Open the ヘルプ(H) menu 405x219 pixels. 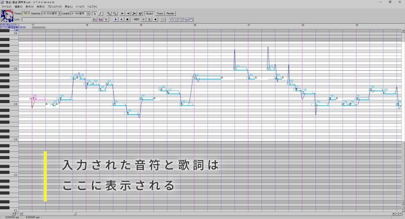click(x=92, y=7)
